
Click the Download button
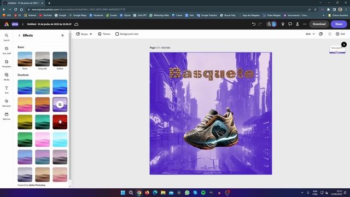[319, 24]
